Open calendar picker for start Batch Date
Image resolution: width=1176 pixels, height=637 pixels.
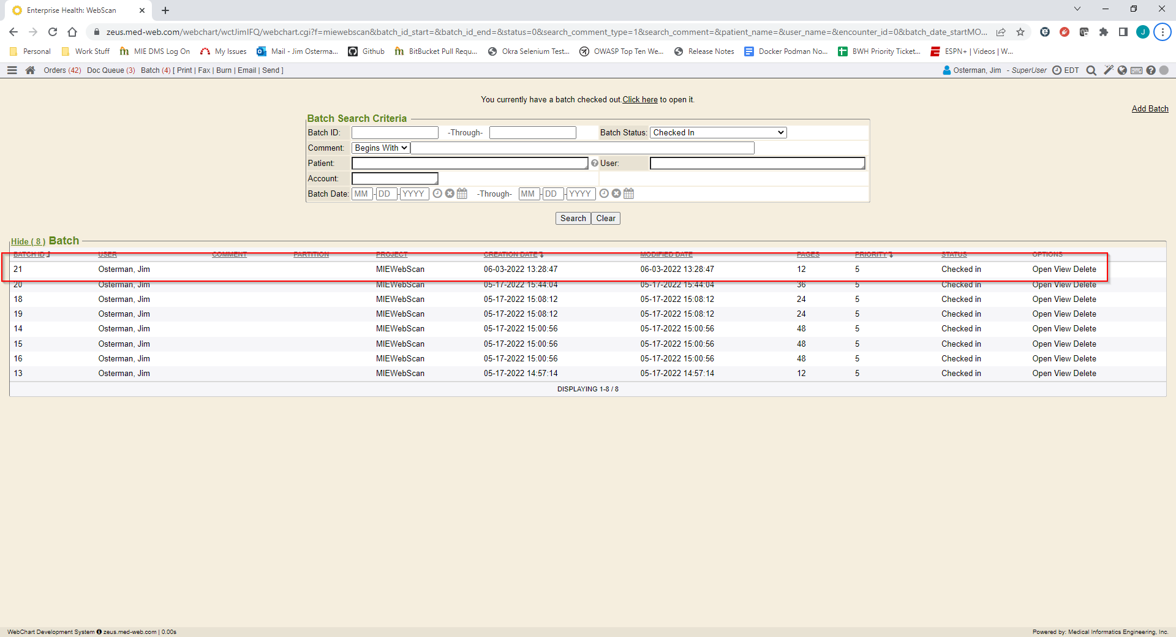(x=462, y=194)
